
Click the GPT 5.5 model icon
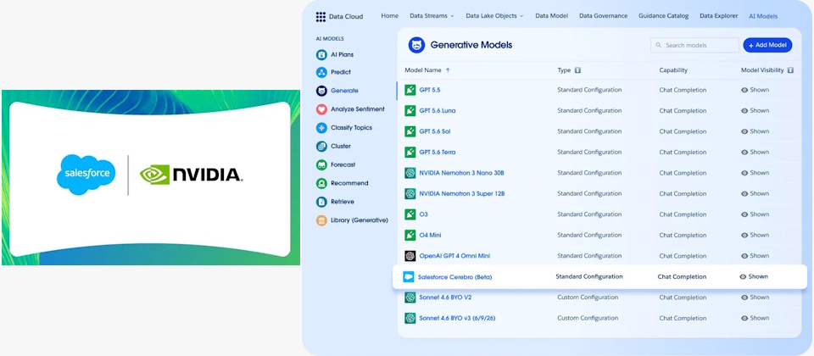(x=410, y=90)
